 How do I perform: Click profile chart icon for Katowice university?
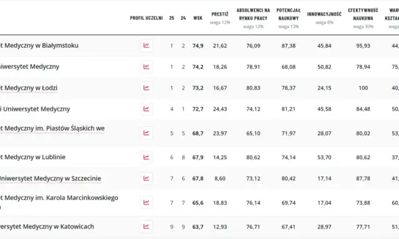coord(147,227)
